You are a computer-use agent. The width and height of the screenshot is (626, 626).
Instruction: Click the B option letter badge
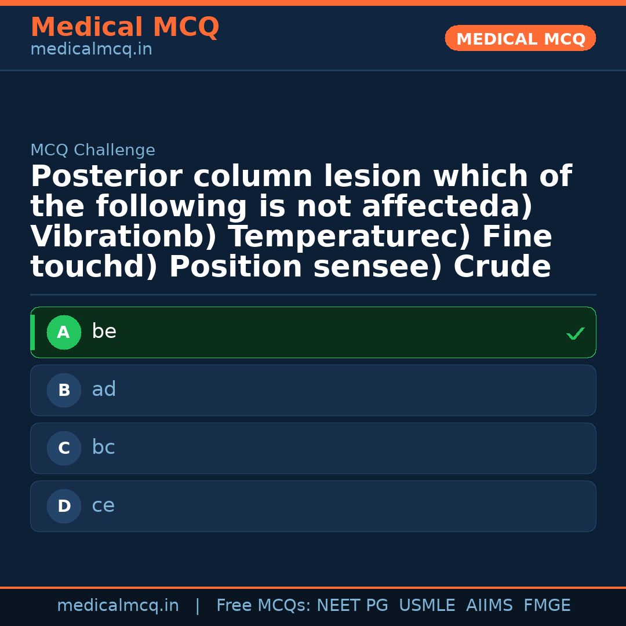click(x=64, y=390)
